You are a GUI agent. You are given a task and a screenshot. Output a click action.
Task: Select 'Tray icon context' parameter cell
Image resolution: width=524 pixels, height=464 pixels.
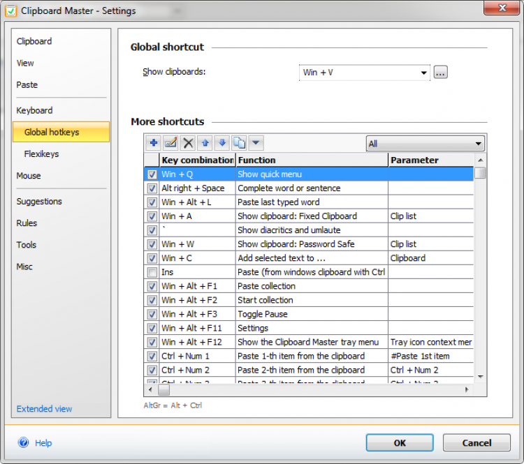pos(431,343)
